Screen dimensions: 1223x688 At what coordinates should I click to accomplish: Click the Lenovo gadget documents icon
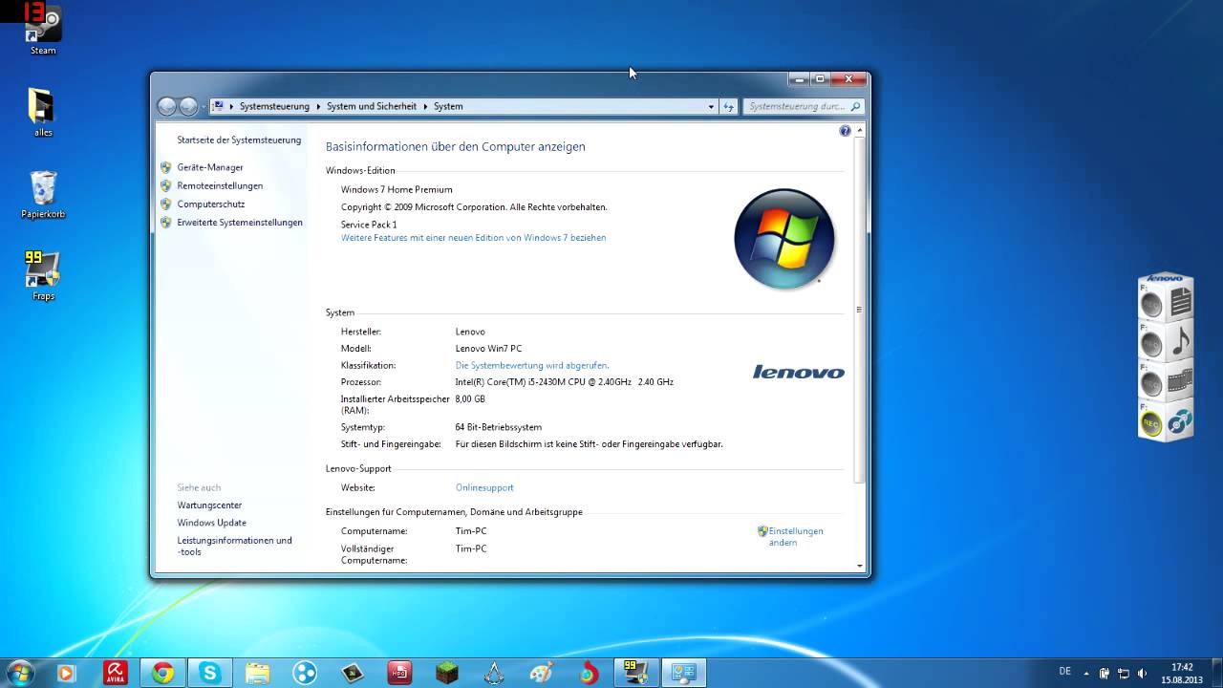click(x=1181, y=303)
